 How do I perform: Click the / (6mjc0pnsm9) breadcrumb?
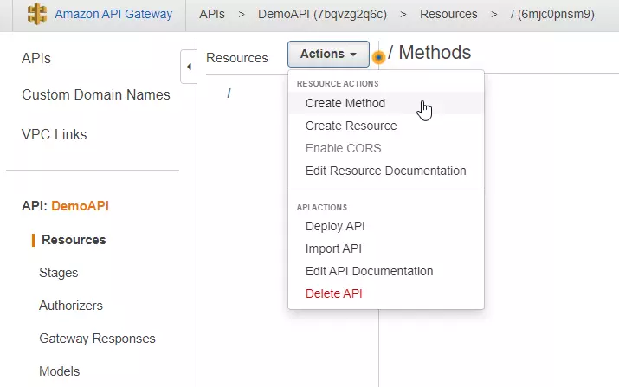tap(552, 14)
